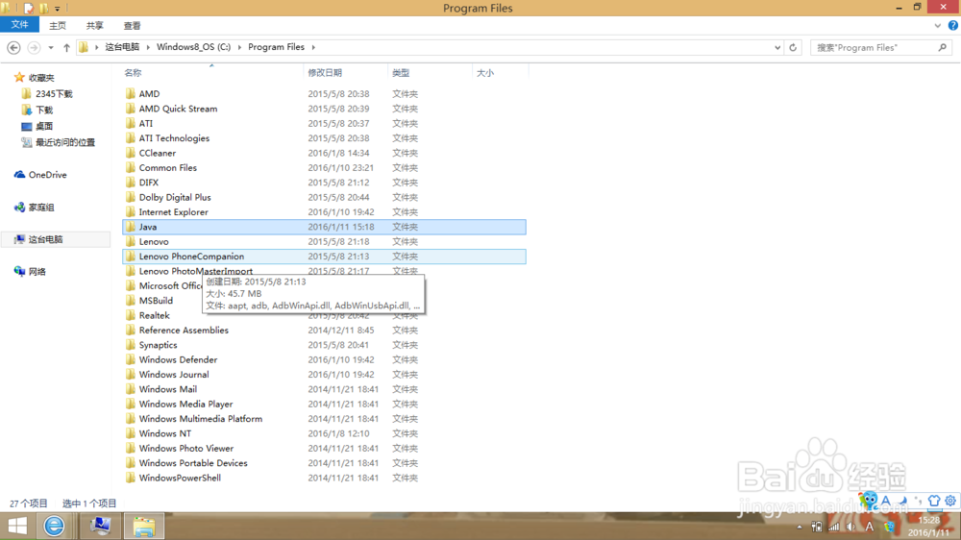961x540 pixels.
Task: Select 这台电脑 in navigation pane
Action: [x=55, y=239]
